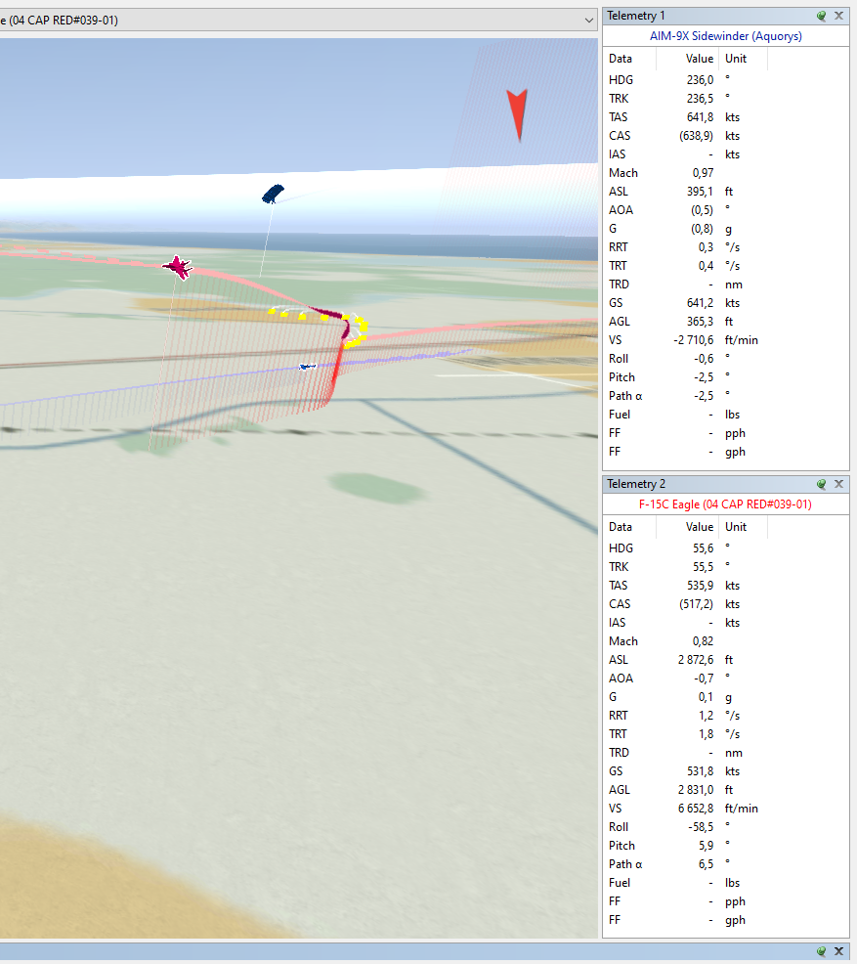Viewport: 857px width, 964px height.
Task: Select TRT value 0,4 in Telemetry 1
Action: (x=706, y=266)
